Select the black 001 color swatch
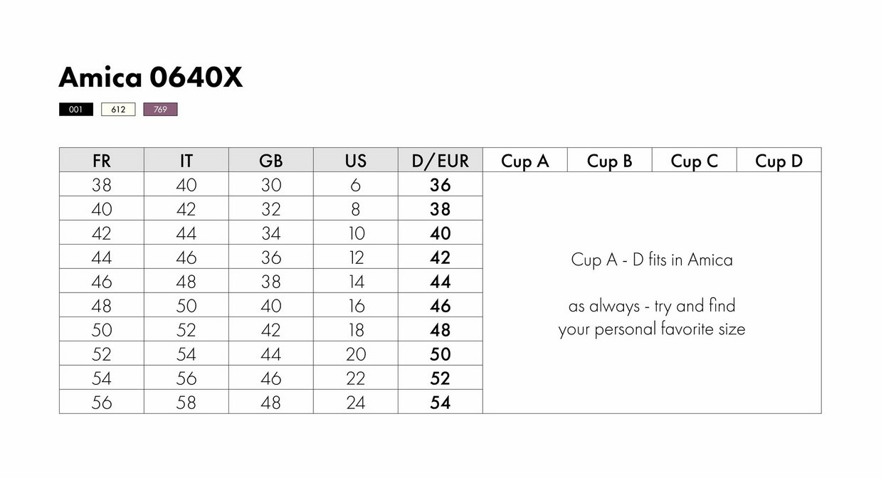 click(76, 110)
